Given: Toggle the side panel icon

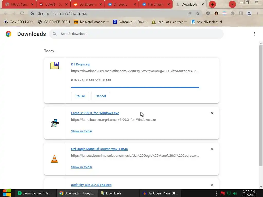Looking at the screenshot, I should pos(241,13).
